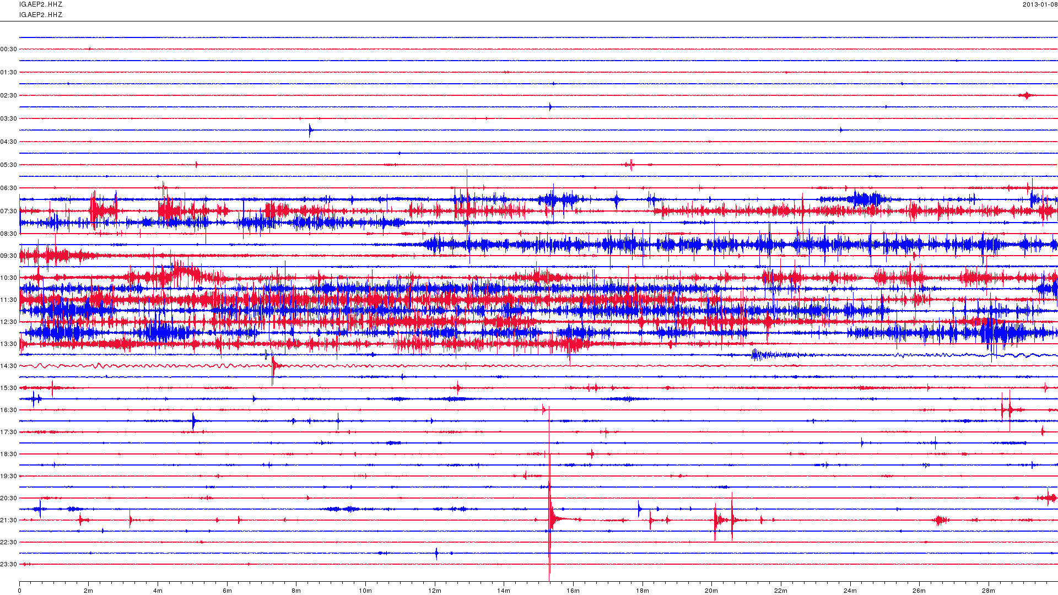1058x595 pixels.
Task: Select the 12:30 time row label
Action: (9, 322)
